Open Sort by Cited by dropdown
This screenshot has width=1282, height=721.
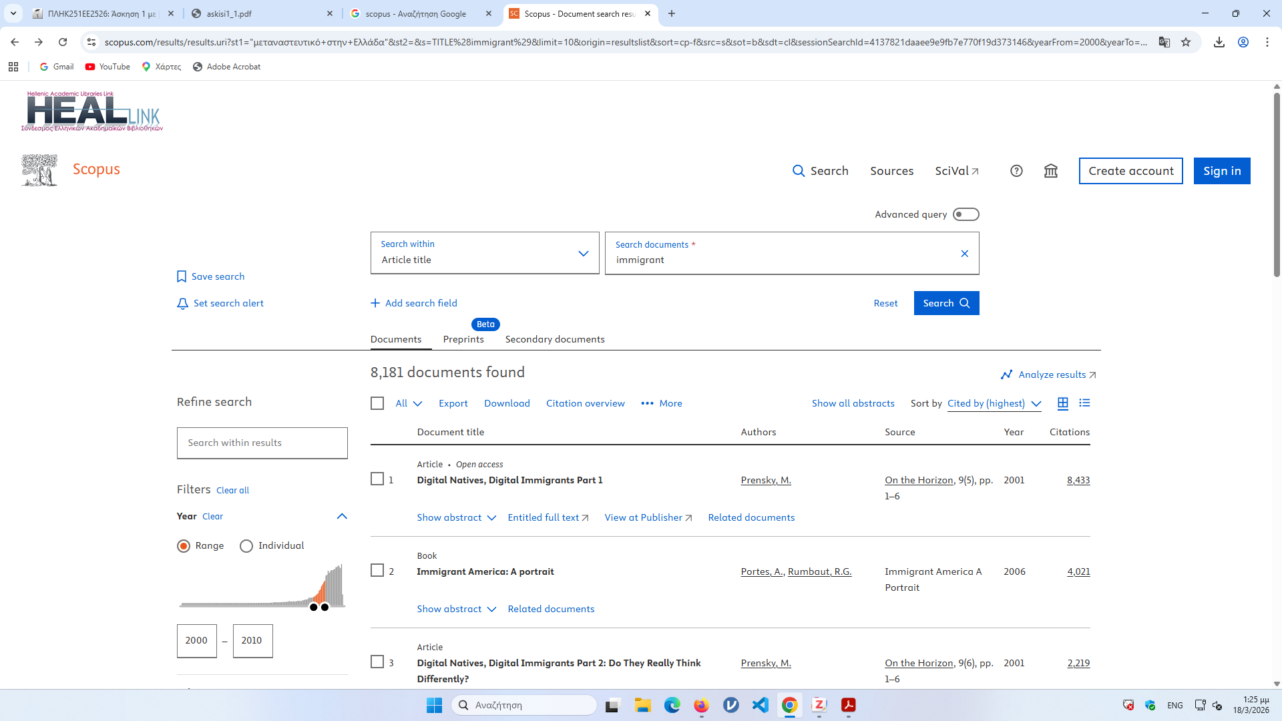point(994,403)
